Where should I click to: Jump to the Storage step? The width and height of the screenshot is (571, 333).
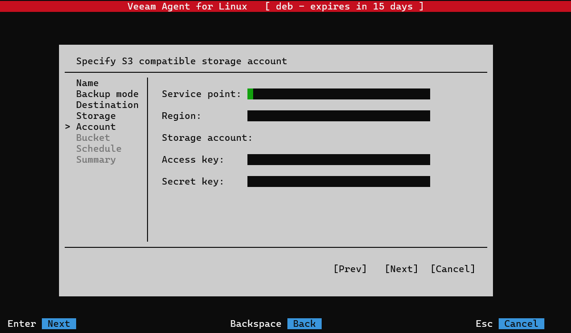click(96, 116)
